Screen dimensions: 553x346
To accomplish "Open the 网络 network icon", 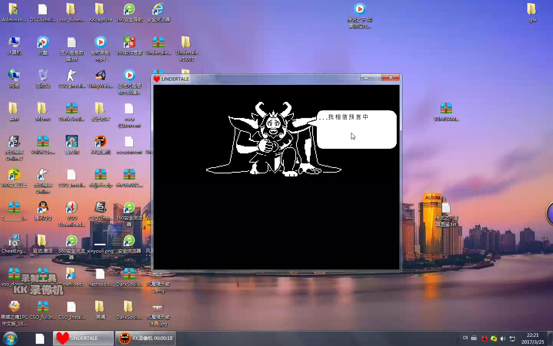I will [x=14, y=78].
